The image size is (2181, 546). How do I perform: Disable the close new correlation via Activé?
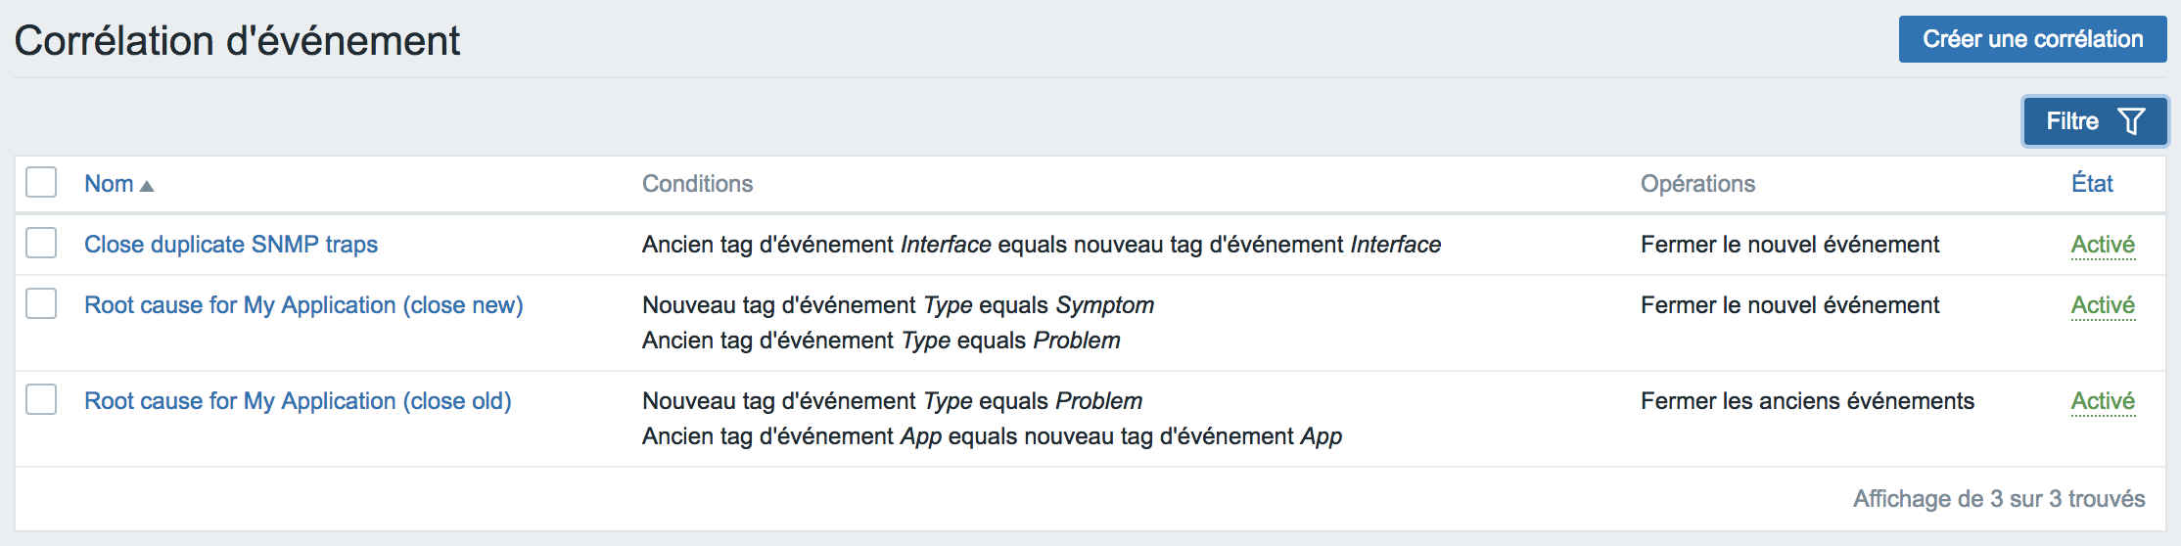(2103, 305)
